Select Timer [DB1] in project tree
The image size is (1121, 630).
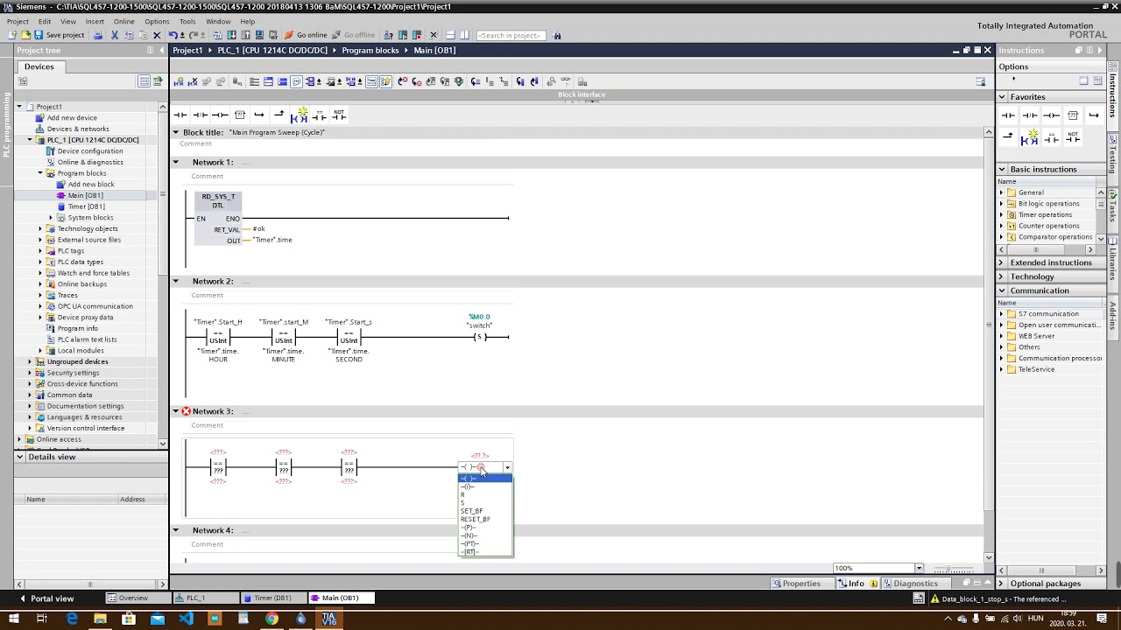[86, 206]
